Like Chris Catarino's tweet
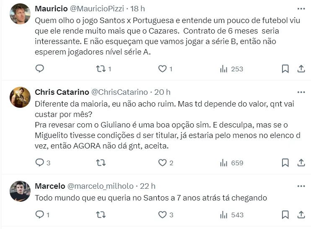311x229 pixels. (x=162, y=163)
